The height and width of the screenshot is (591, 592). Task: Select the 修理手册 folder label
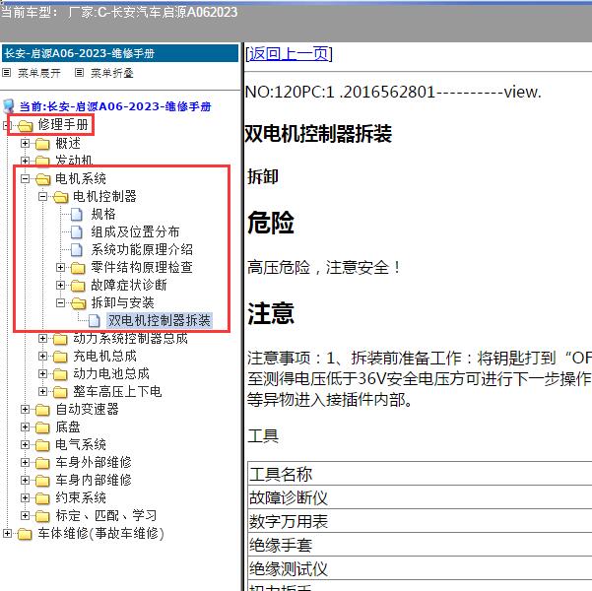pos(63,124)
